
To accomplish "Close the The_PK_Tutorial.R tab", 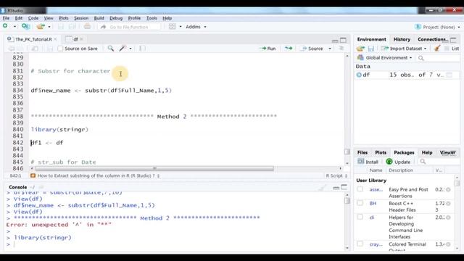I will click(x=55, y=39).
